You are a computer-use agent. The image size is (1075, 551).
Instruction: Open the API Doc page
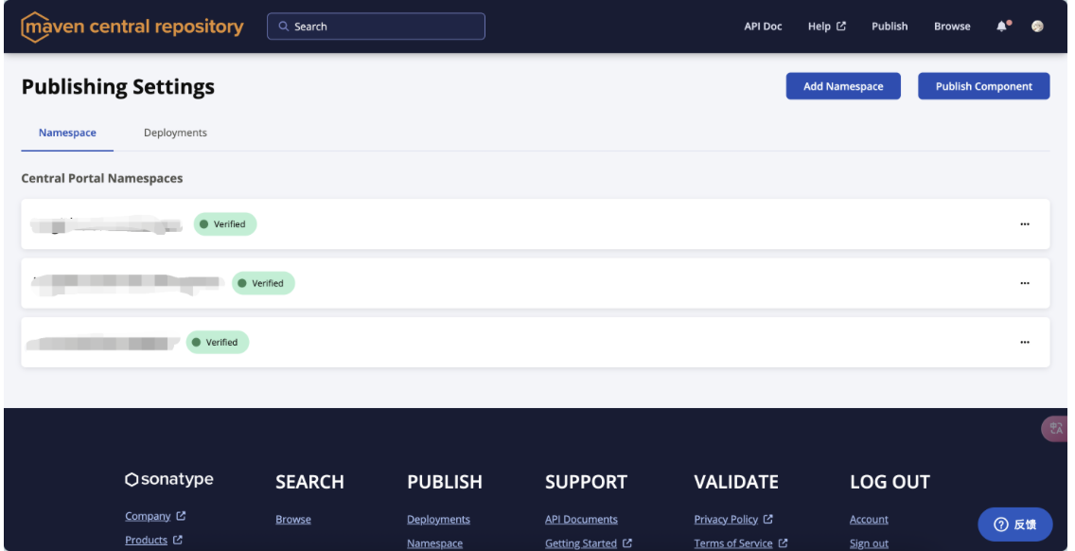click(x=763, y=27)
